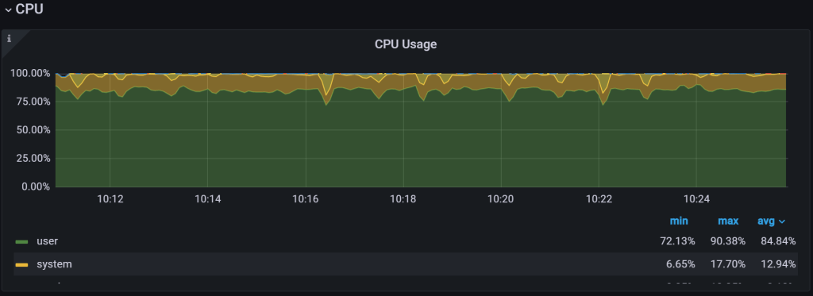Click the system max value 17.70%
Screen dimensions: 813x296
tap(728, 263)
